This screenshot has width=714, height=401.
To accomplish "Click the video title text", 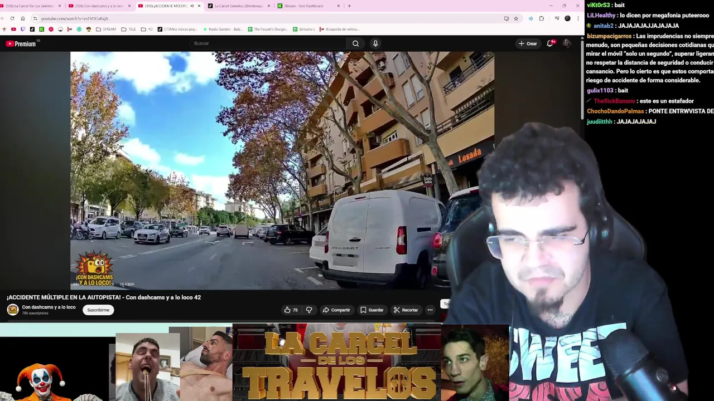I will point(104,297).
